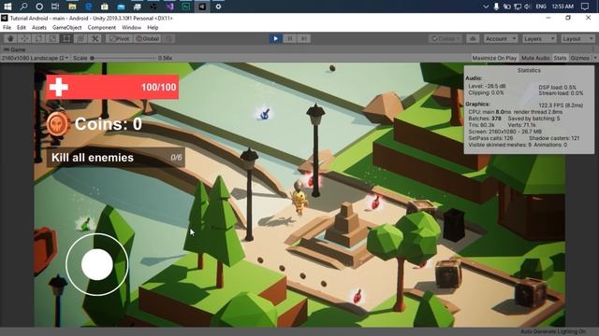
Task: Open the cloud Services icon
Action: tap(473, 39)
